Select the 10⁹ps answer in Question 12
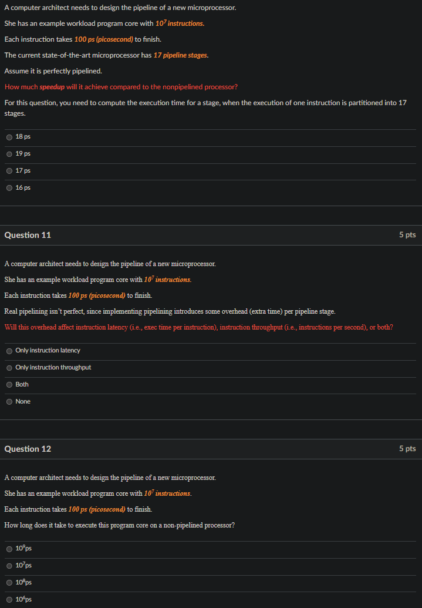 click(x=9, y=549)
